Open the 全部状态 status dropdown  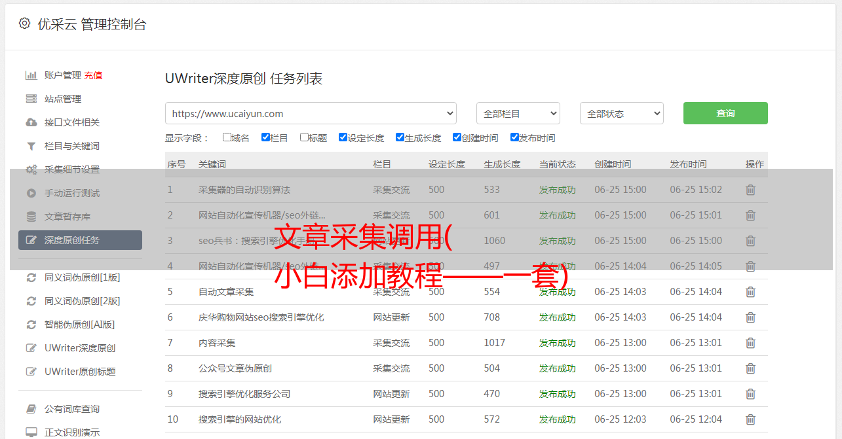621,113
